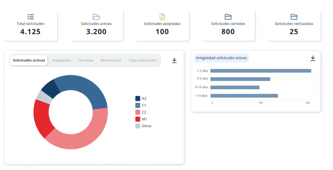This screenshot has width=333, height=170.
Task: Open the Cerradas tab
Action: click(x=85, y=60)
